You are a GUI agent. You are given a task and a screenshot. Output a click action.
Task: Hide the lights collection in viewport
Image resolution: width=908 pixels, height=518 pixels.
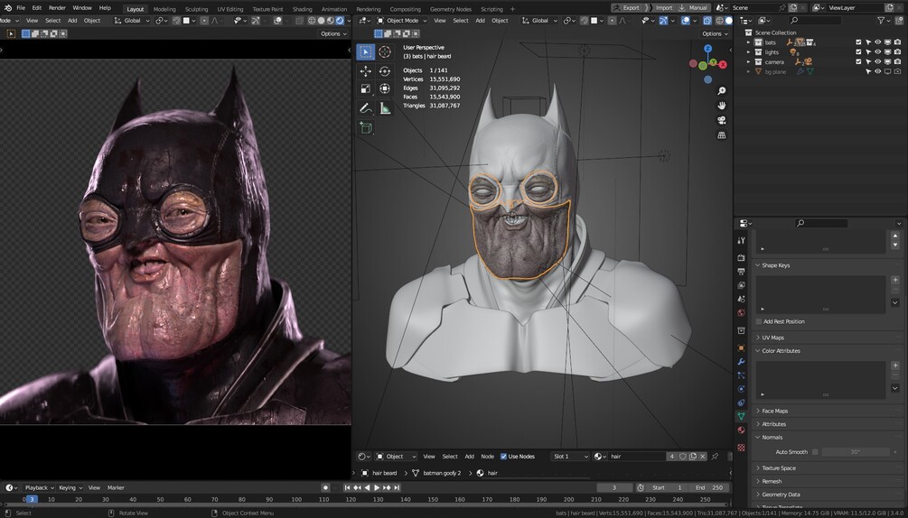(877, 52)
